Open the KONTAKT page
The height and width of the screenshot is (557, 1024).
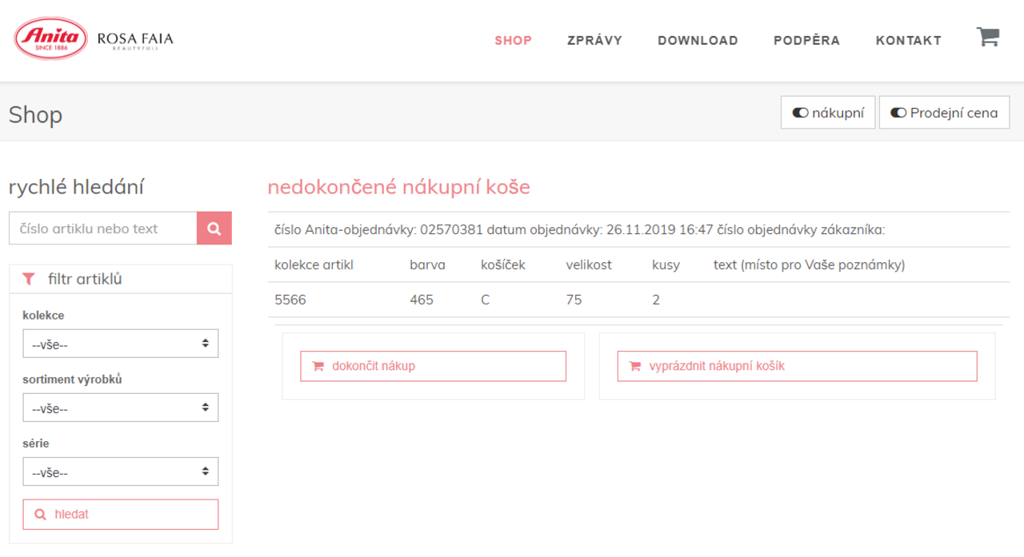[x=908, y=40]
